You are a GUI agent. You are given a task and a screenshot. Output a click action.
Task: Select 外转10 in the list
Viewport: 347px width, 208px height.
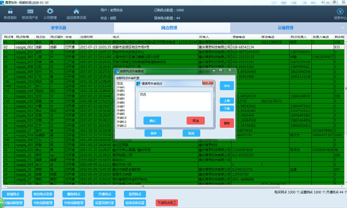[122, 118]
